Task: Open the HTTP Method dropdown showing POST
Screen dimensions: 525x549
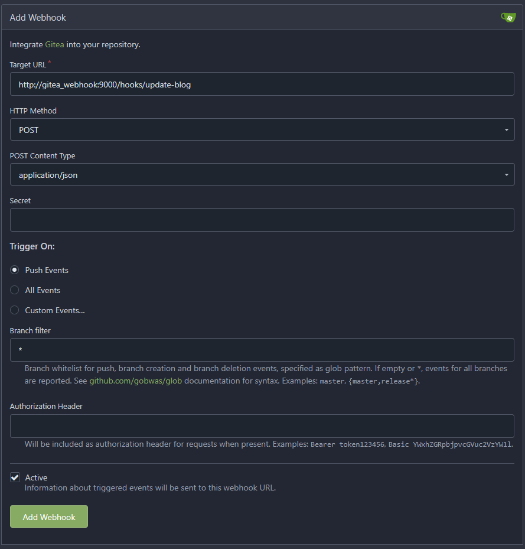Action: click(262, 130)
